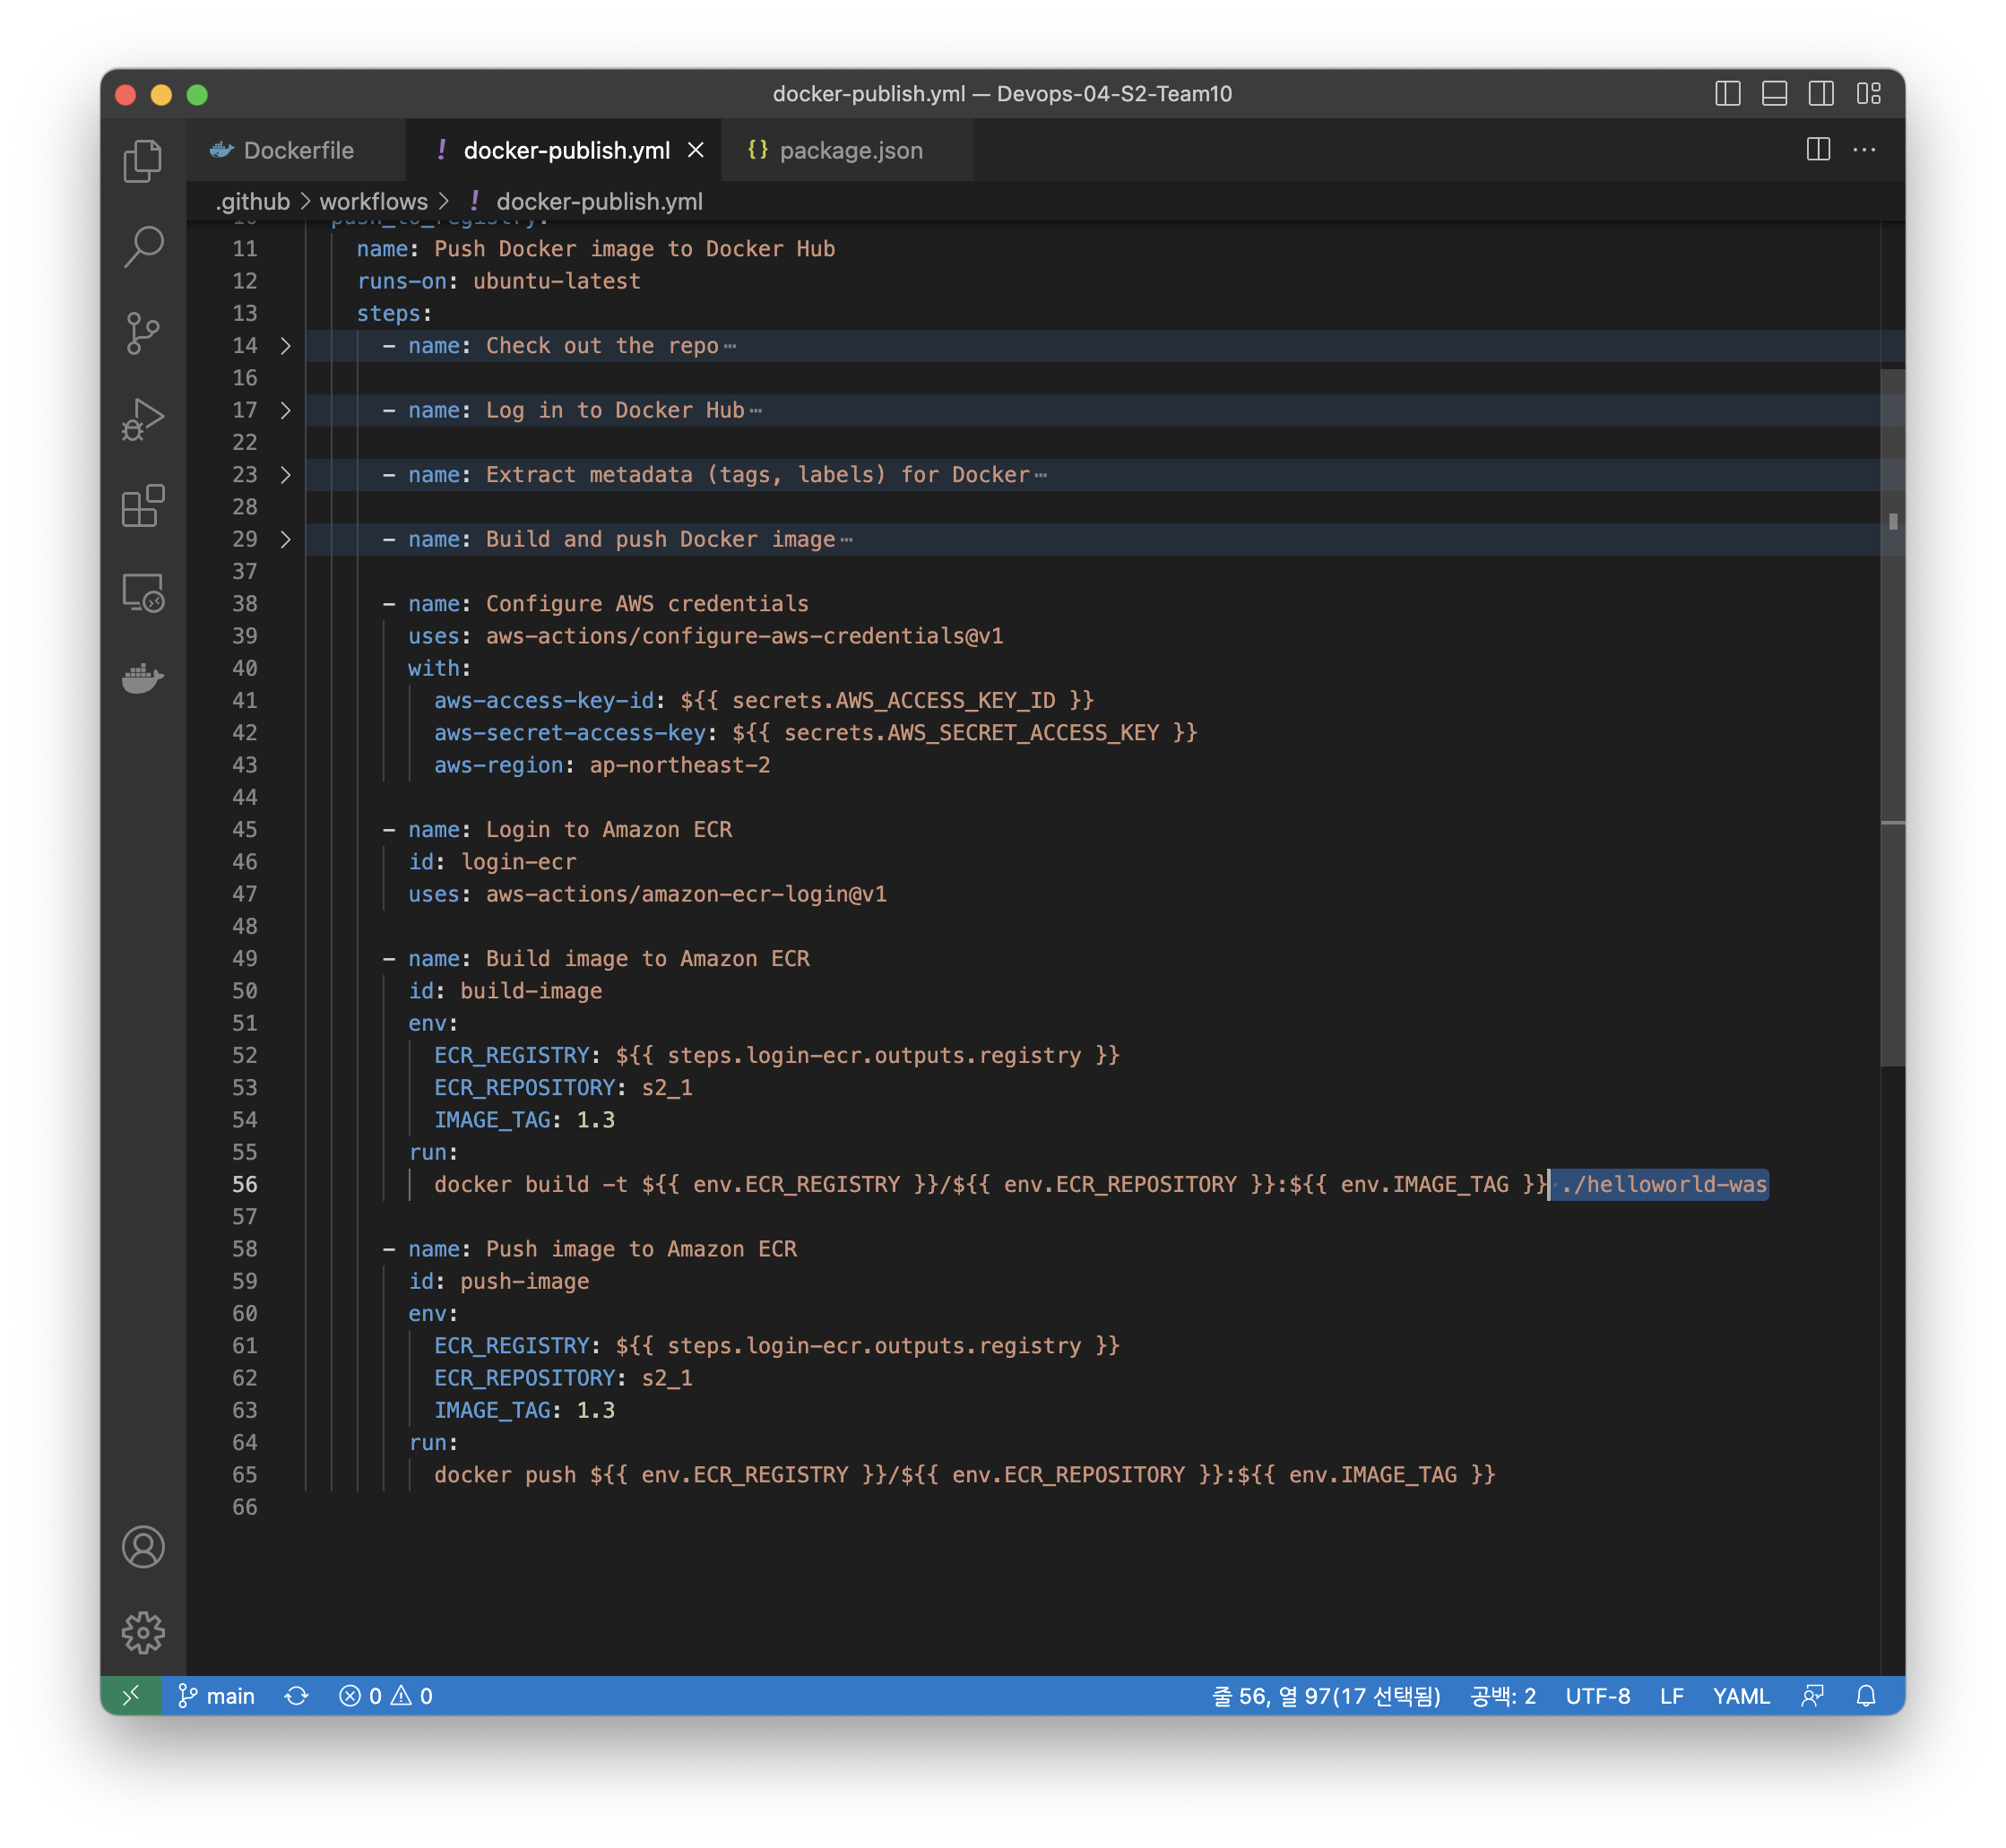Expand the folded 'Check out the repo' step
2006x1848 pixels.
(285, 346)
